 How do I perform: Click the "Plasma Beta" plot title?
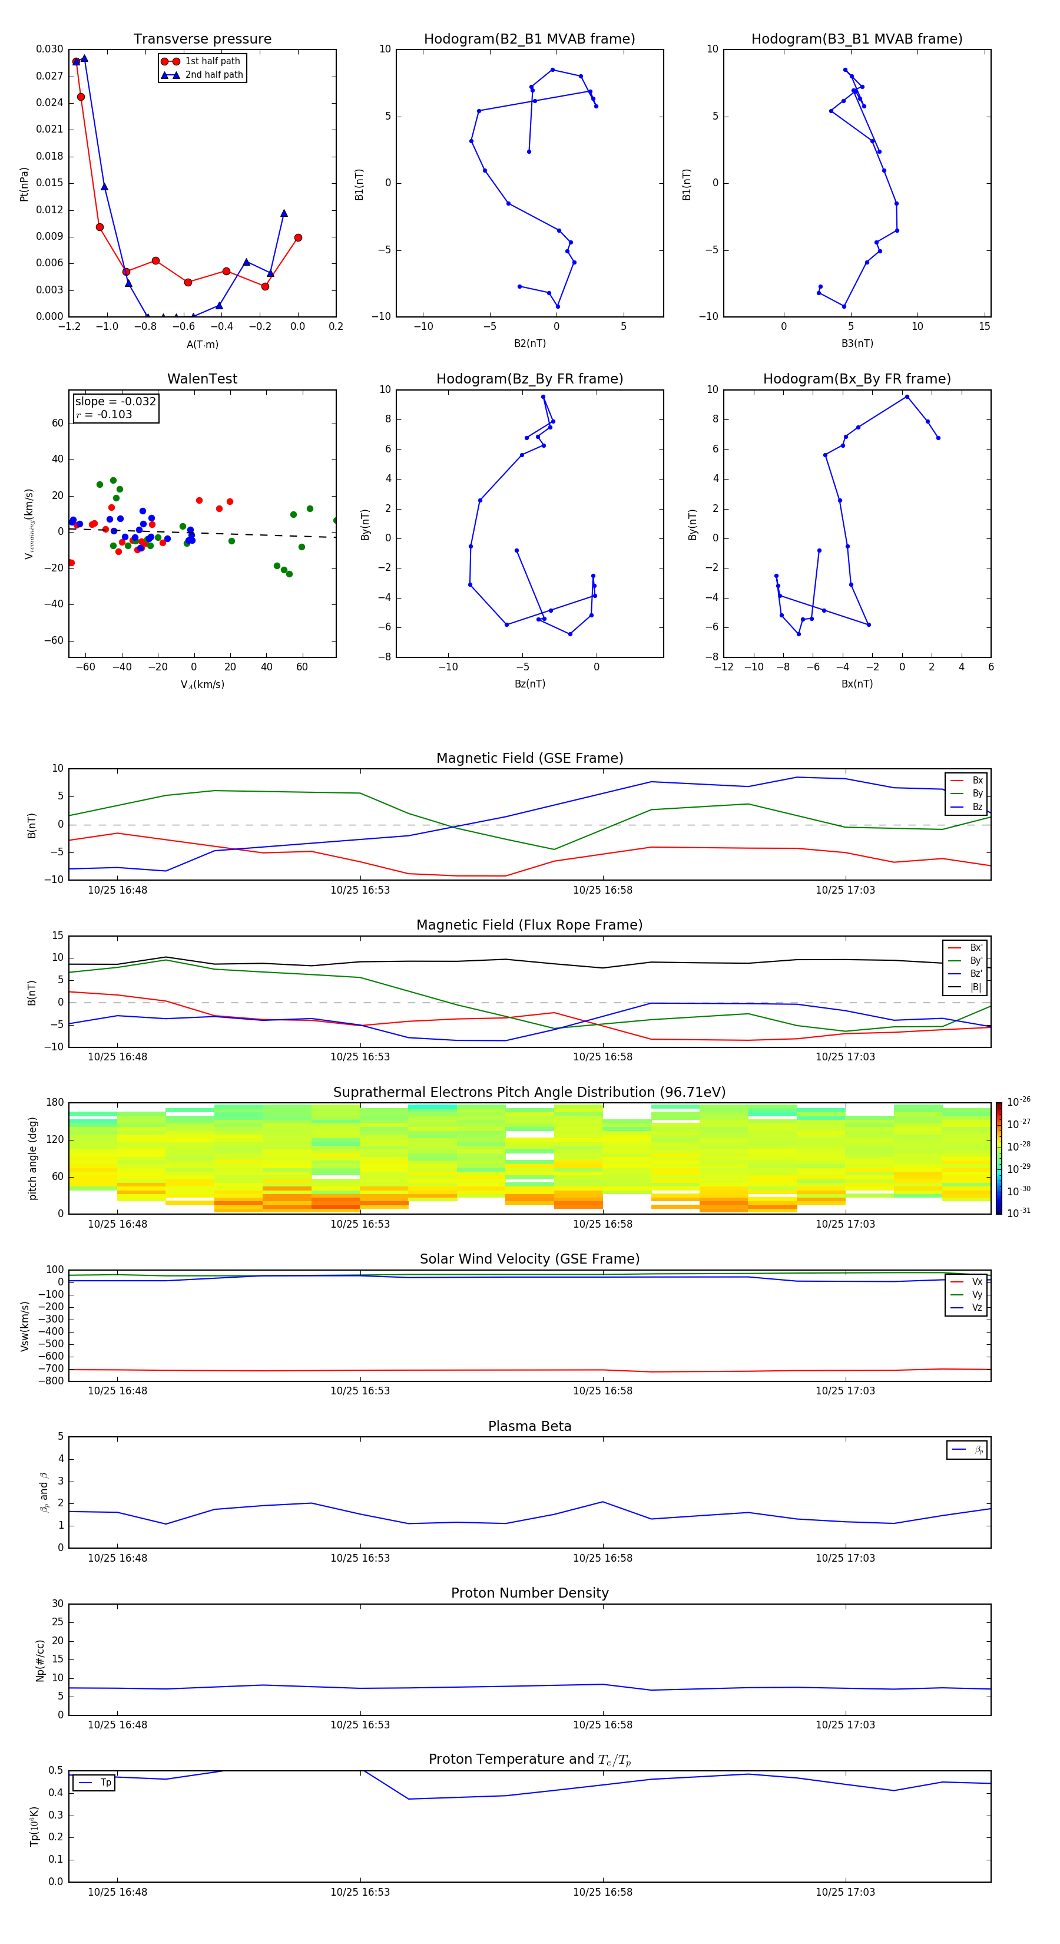[529, 1427]
